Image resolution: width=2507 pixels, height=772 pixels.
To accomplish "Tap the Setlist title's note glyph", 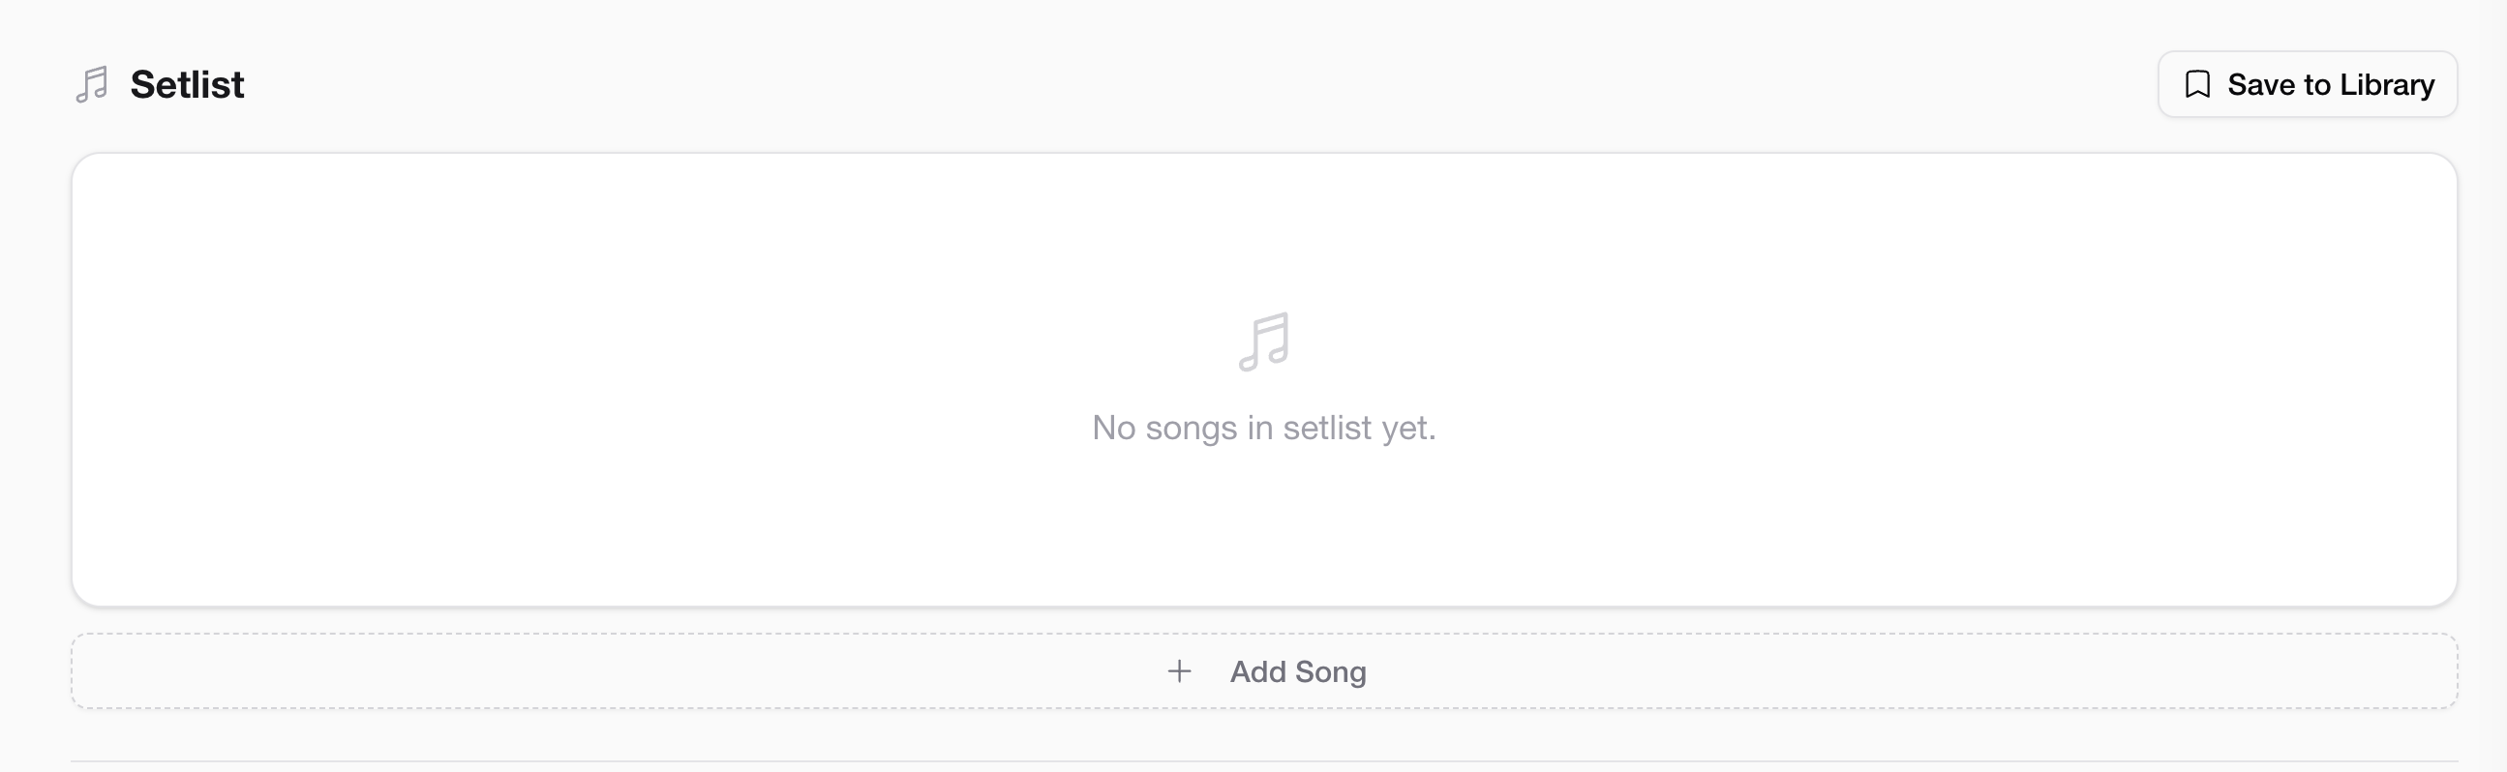I will click(x=93, y=84).
